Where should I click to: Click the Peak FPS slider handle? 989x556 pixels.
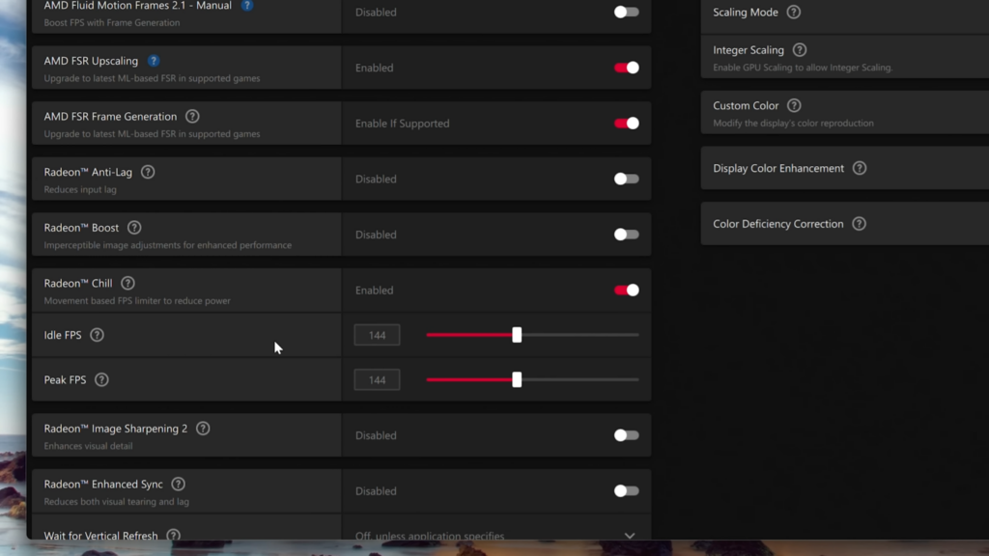tap(517, 379)
